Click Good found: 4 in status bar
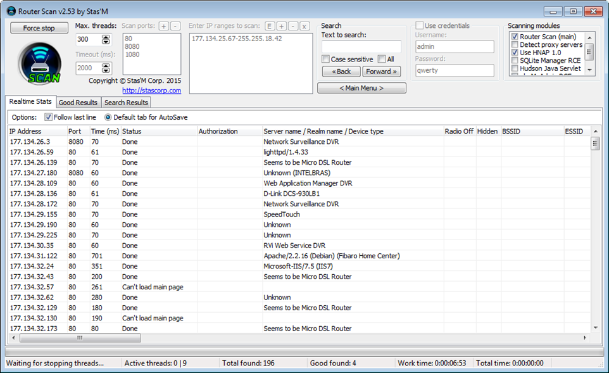The width and height of the screenshot is (609, 373). pyautogui.click(x=333, y=363)
